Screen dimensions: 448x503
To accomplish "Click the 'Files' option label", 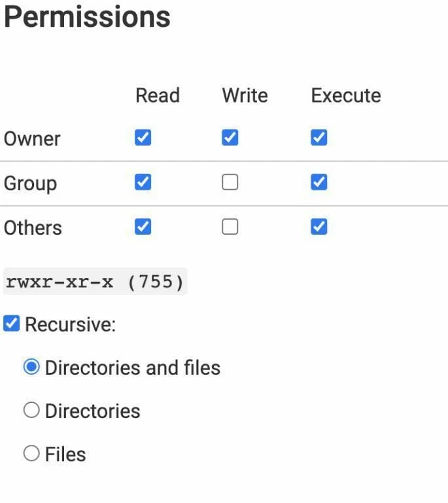I will coord(65,454).
